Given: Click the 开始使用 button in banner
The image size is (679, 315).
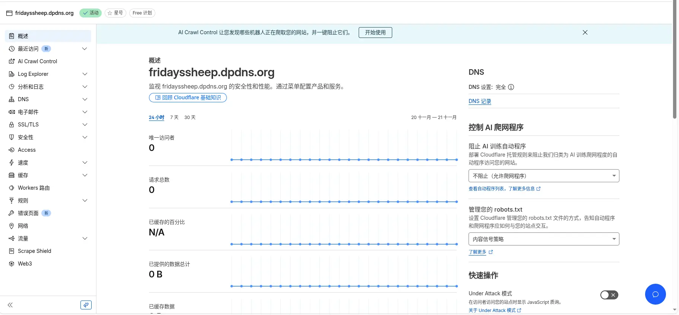Looking at the screenshot, I should pos(375,33).
